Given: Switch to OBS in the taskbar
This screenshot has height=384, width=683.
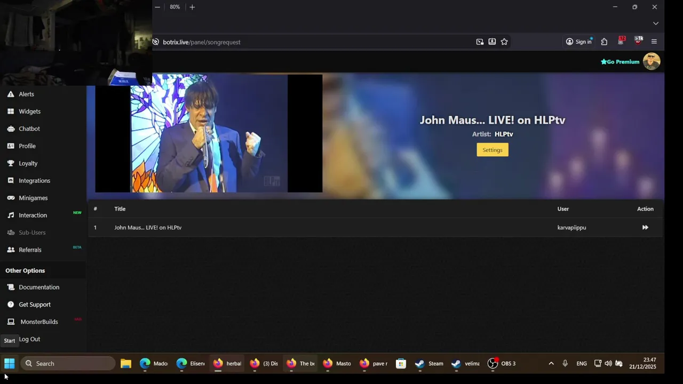Looking at the screenshot, I should coord(503,363).
